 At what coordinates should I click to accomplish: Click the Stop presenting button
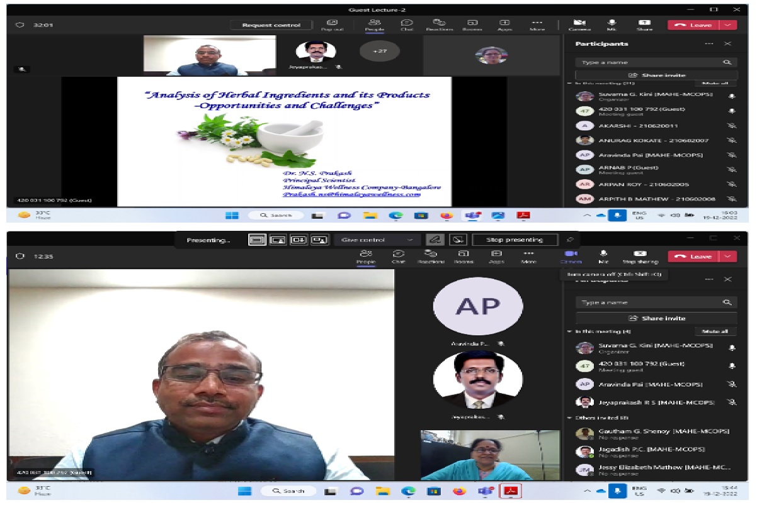[515, 240]
